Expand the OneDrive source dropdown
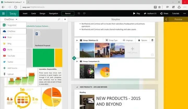This screenshot has height=109, width=188. [x=11, y=19]
